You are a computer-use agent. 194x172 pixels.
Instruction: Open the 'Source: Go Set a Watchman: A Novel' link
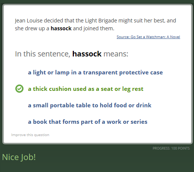(148, 37)
